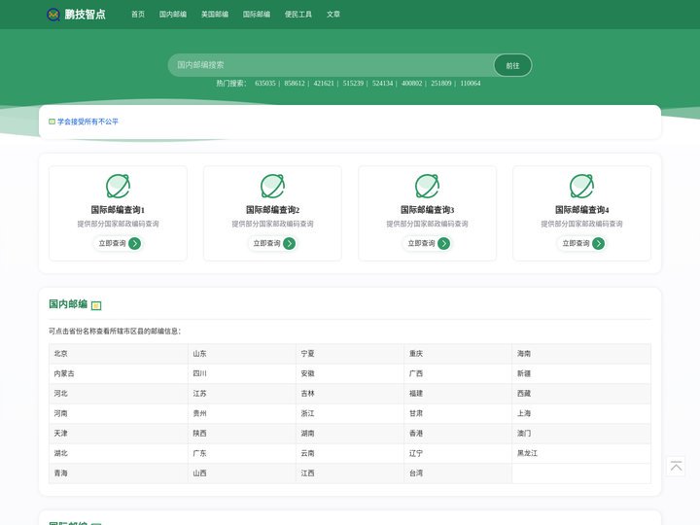Open the 学会接受所有不公平 article link
The image size is (700, 525).
[87, 122]
